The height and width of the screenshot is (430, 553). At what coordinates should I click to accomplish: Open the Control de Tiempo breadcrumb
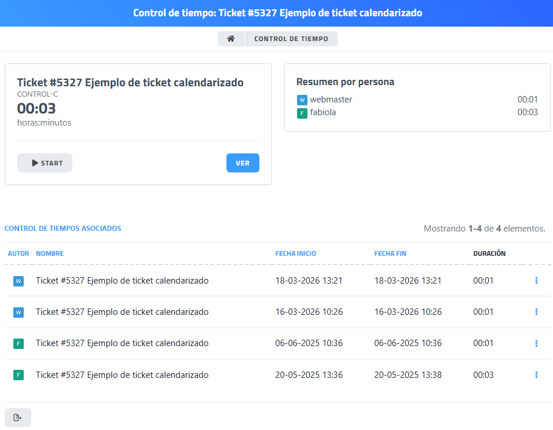[x=291, y=39]
